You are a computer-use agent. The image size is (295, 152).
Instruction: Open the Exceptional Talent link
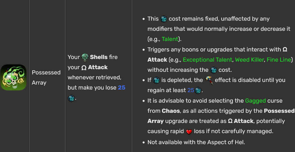[207, 60]
